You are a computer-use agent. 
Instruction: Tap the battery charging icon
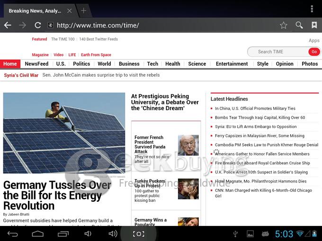[x=314, y=233]
